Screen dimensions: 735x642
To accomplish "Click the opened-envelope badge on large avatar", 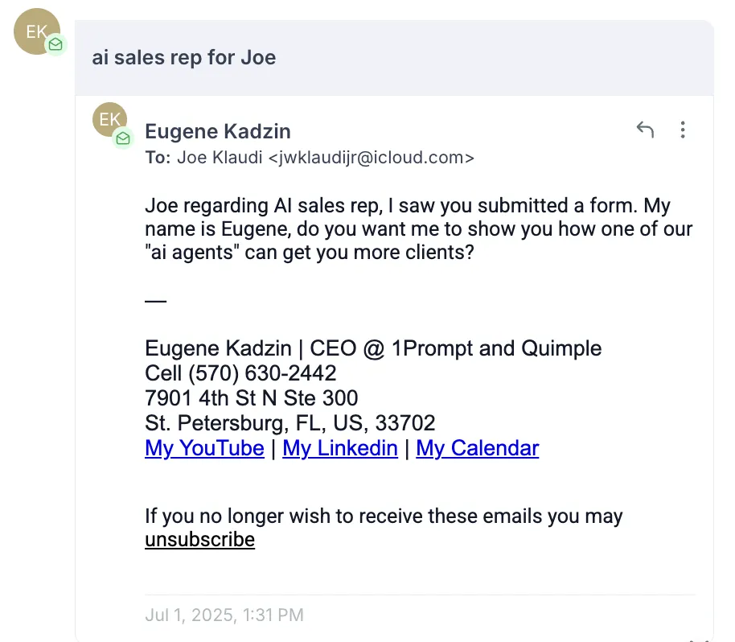I will [55, 44].
